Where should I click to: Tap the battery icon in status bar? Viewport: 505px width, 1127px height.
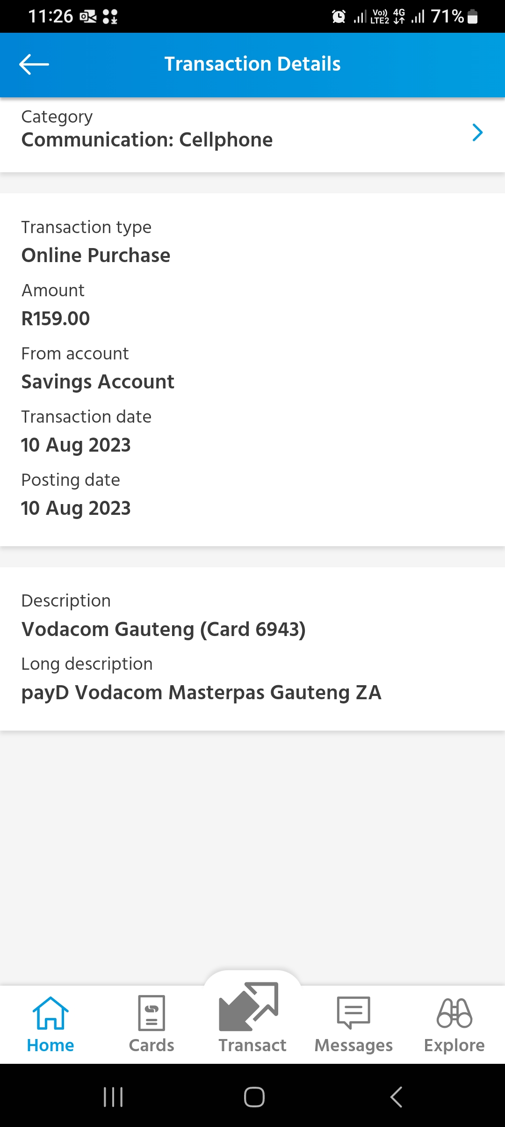[473, 17]
